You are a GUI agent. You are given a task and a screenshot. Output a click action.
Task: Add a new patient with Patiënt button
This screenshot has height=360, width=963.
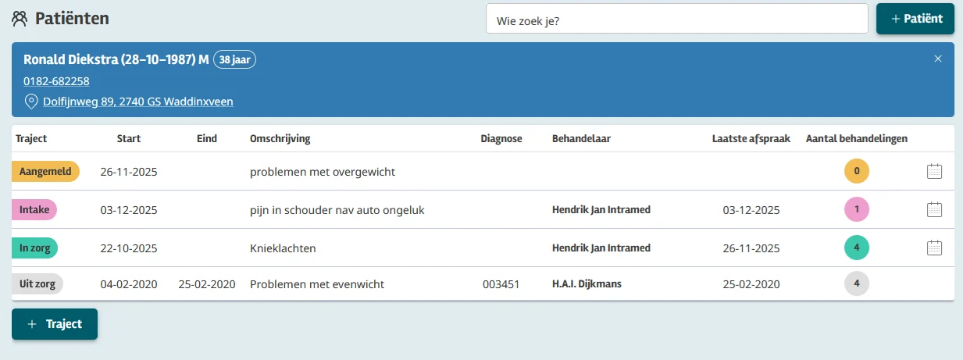pos(915,19)
